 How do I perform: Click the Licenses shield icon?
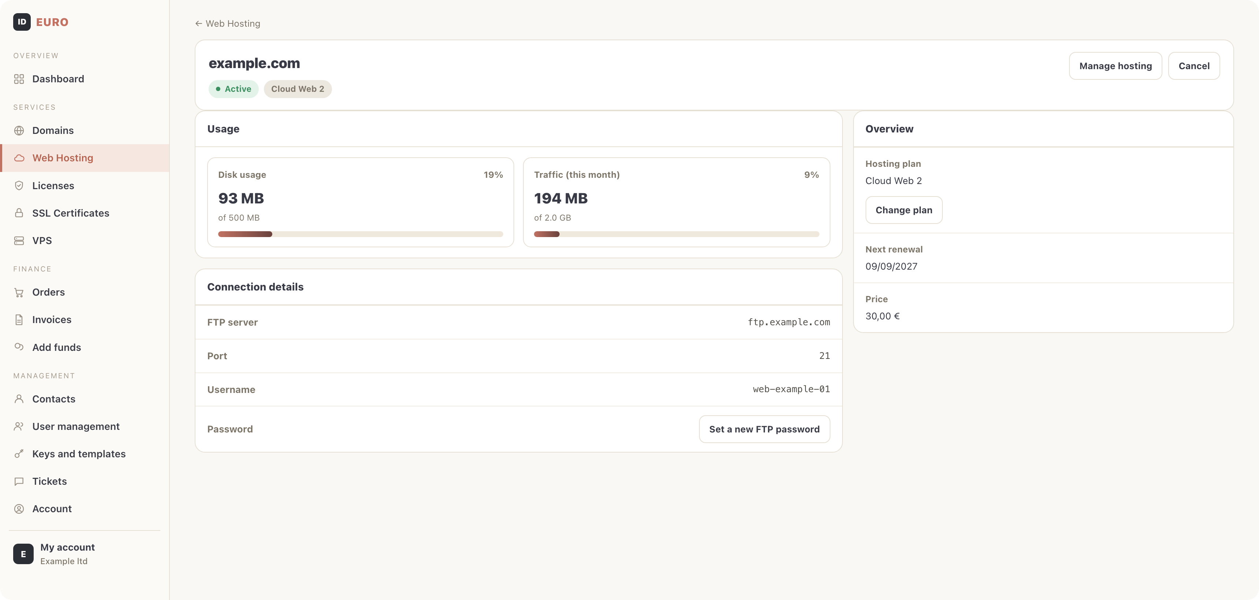[19, 185]
